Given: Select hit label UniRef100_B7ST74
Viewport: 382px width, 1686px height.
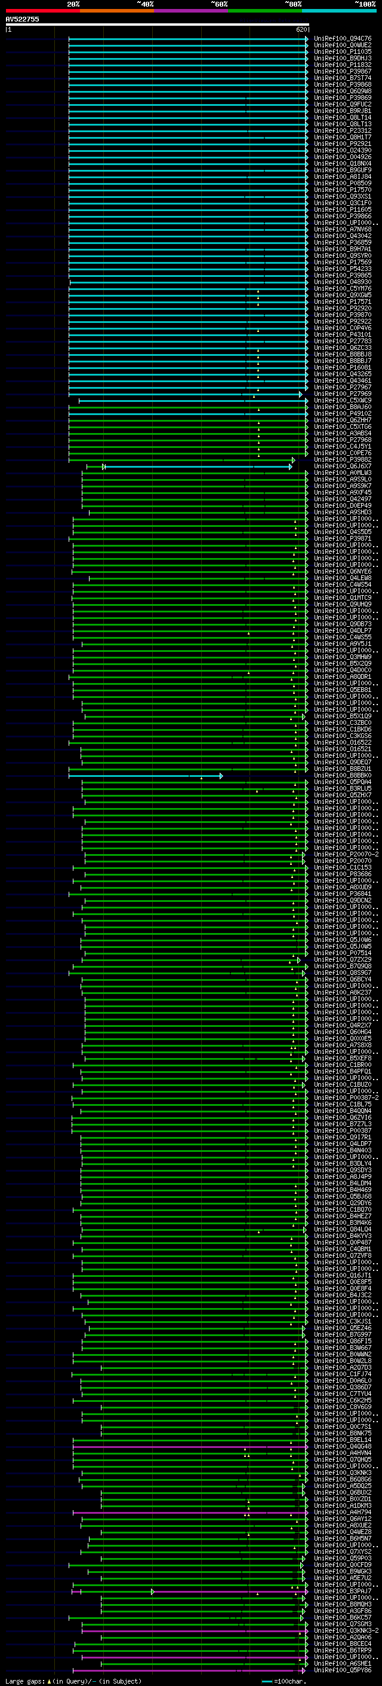Looking at the screenshot, I should [x=343, y=78].
